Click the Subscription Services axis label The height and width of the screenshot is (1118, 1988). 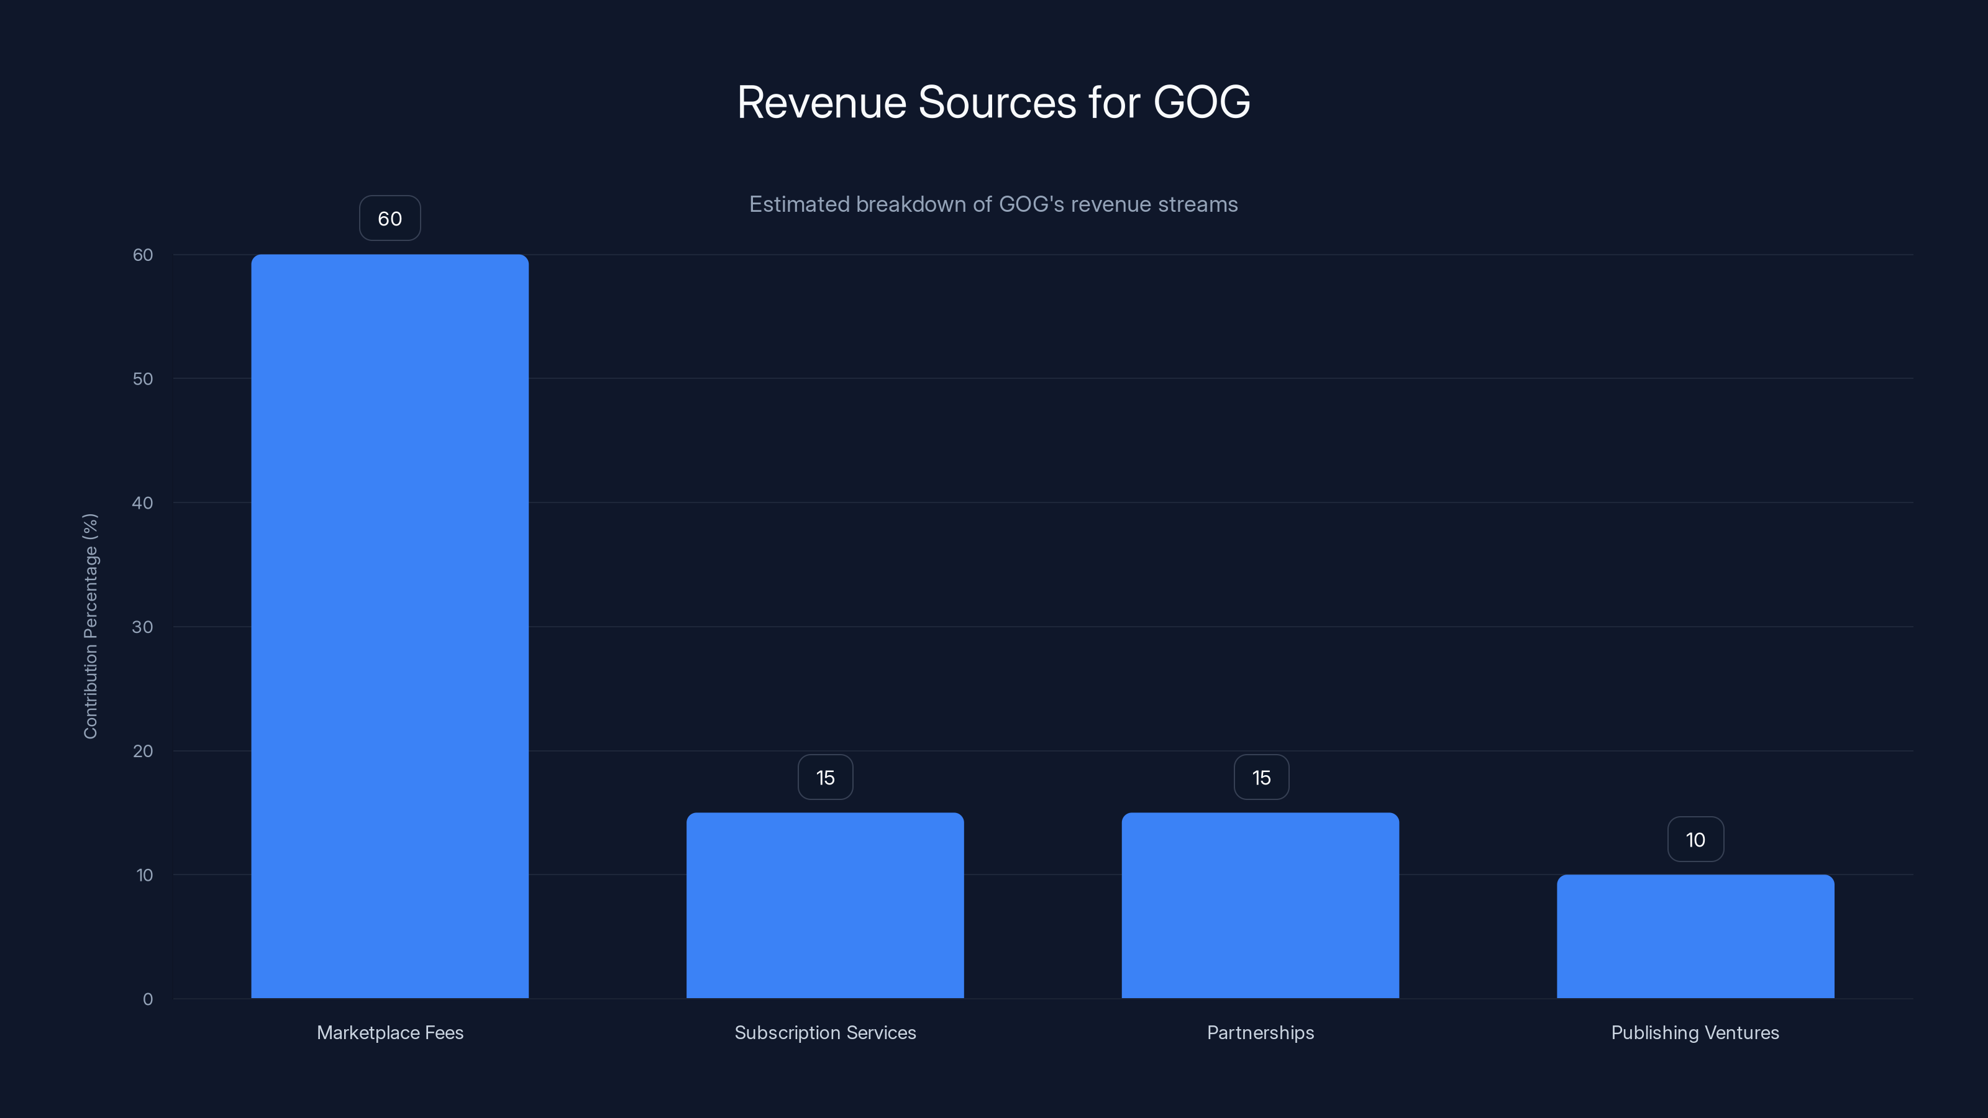[x=824, y=1032]
